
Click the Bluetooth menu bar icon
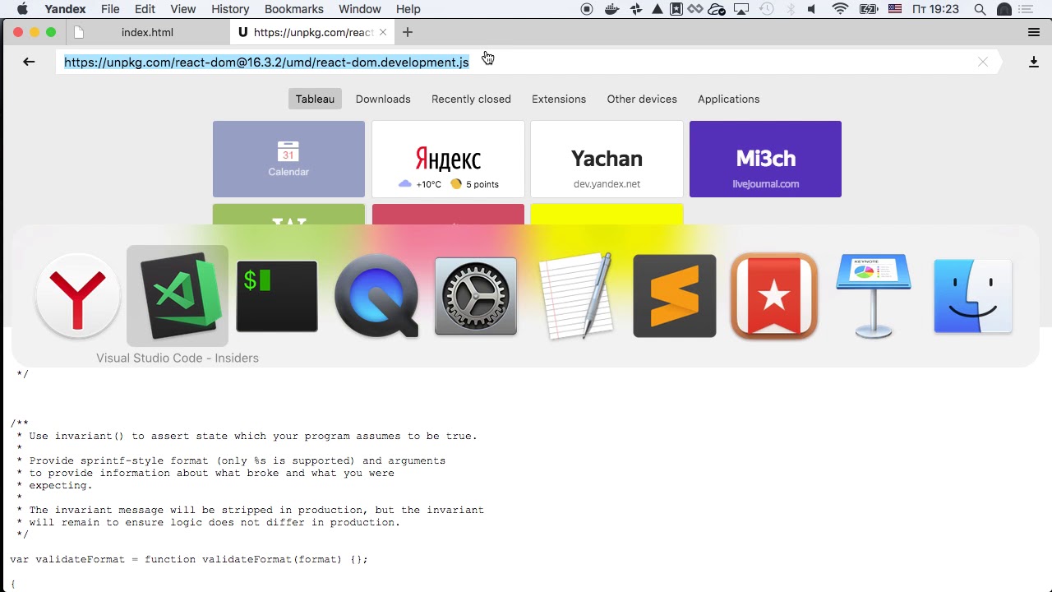coord(791,9)
